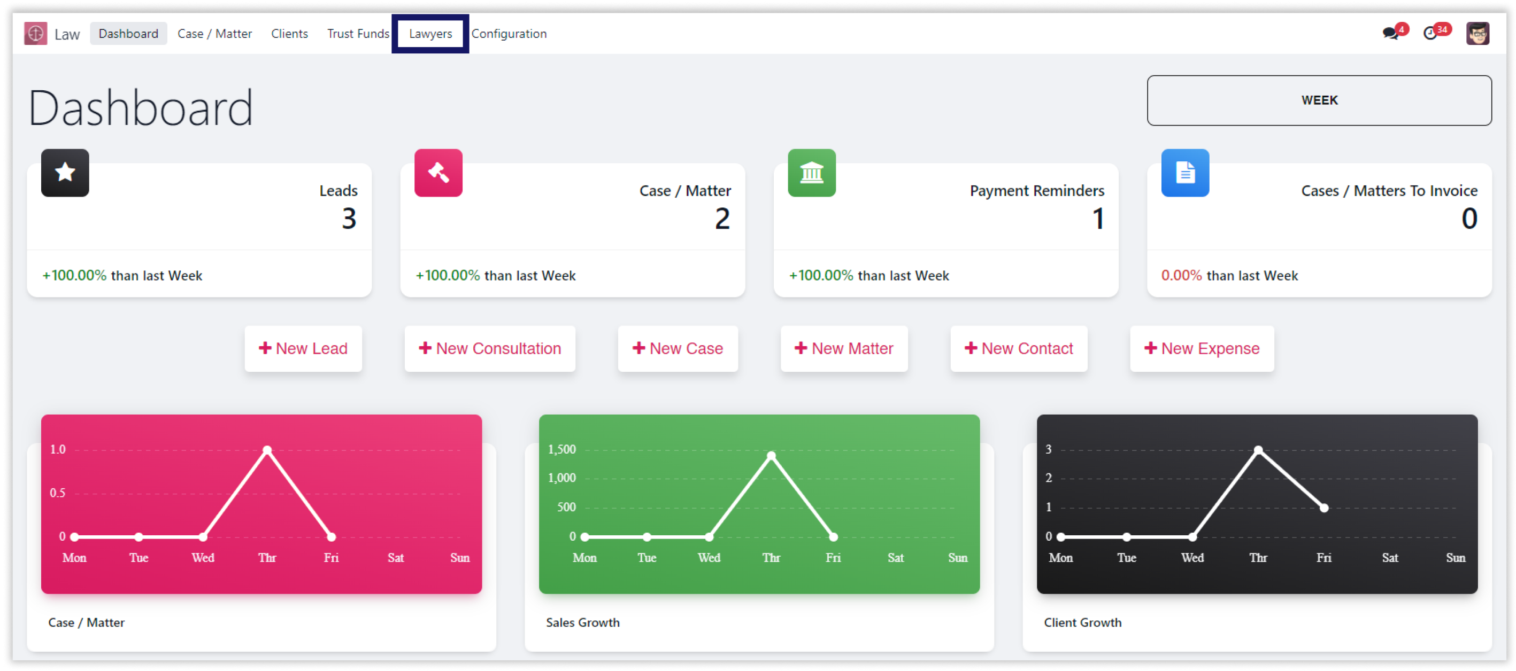Click the 0.00% than last Week text
Viewport: 1516px width, 671px height.
pyautogui.click(x=1229, y=275)
